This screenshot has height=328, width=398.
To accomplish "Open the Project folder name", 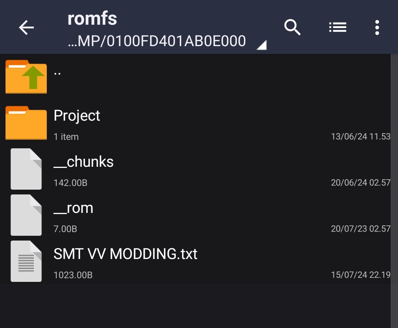I will tap(77, 116).
